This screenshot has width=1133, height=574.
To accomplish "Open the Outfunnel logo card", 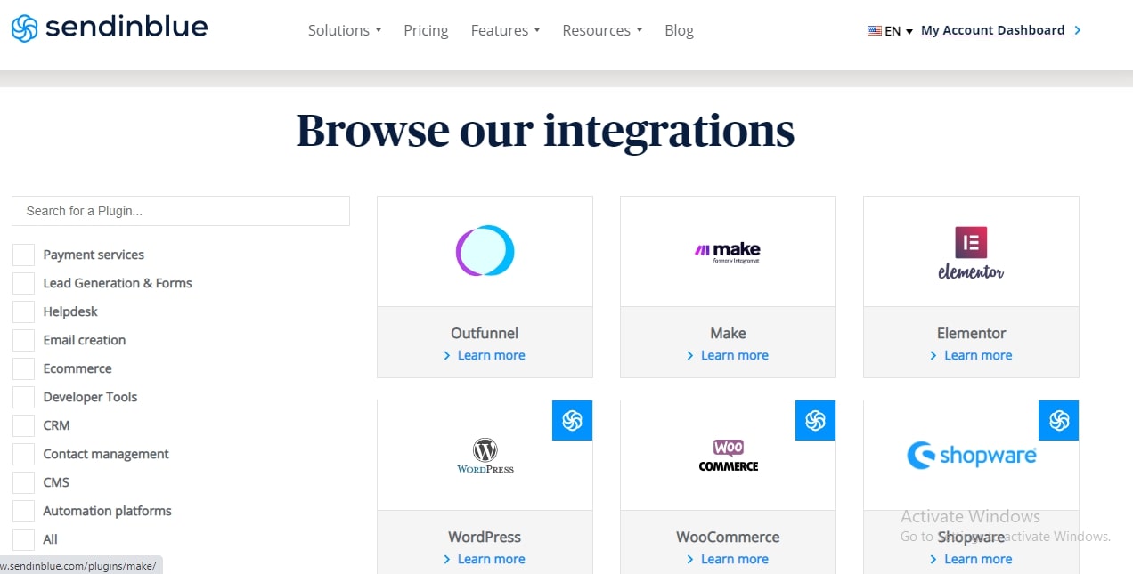I will pyautogui.click(x=485, y=251).
